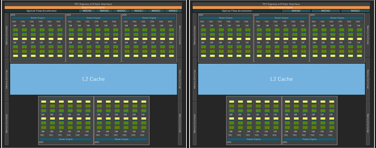The height and width of the screenshot is (148, 376).
Task: Select the first NVENC block in right diagram
Action: click(296, 11)
